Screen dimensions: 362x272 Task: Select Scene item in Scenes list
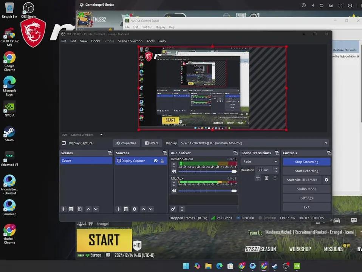coord(86,161)
